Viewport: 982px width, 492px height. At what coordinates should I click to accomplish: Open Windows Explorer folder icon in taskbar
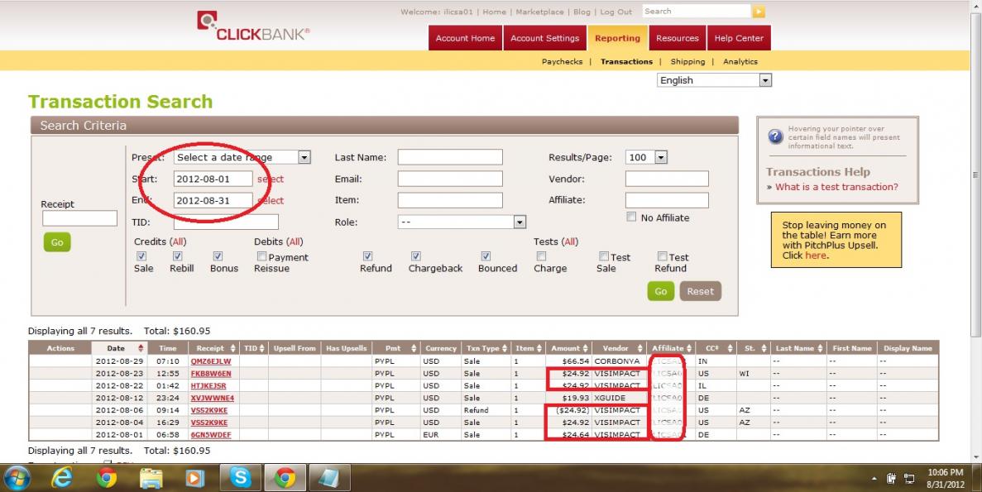151,478
